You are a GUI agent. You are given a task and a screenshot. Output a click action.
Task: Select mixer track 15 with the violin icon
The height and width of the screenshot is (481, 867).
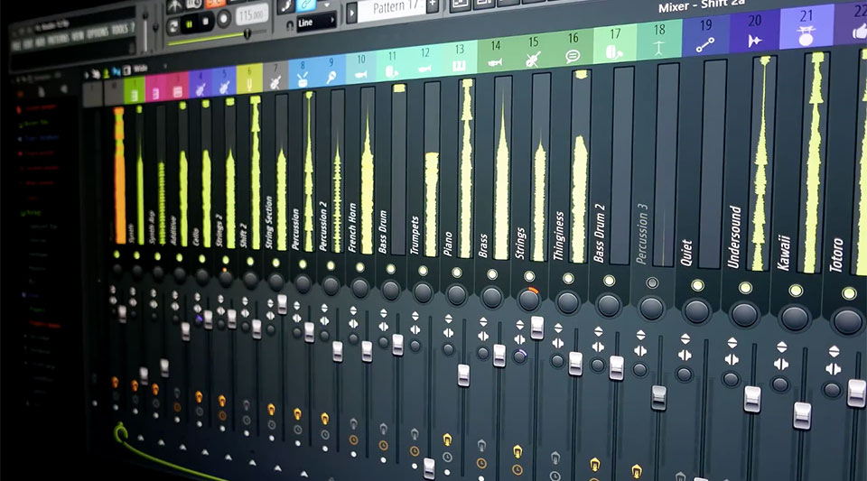(533, 51)
